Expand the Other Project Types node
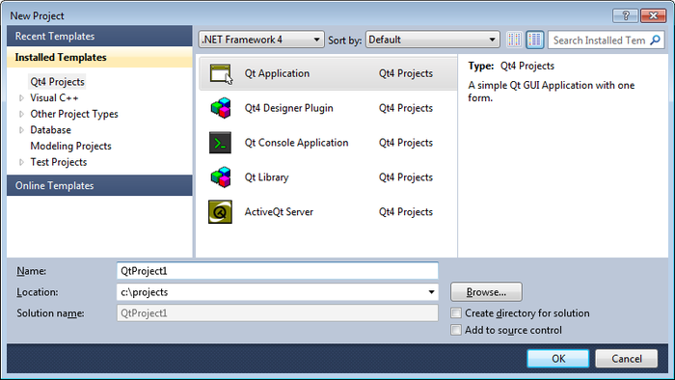Screen dimensions: 675x380 pos(21,114)
